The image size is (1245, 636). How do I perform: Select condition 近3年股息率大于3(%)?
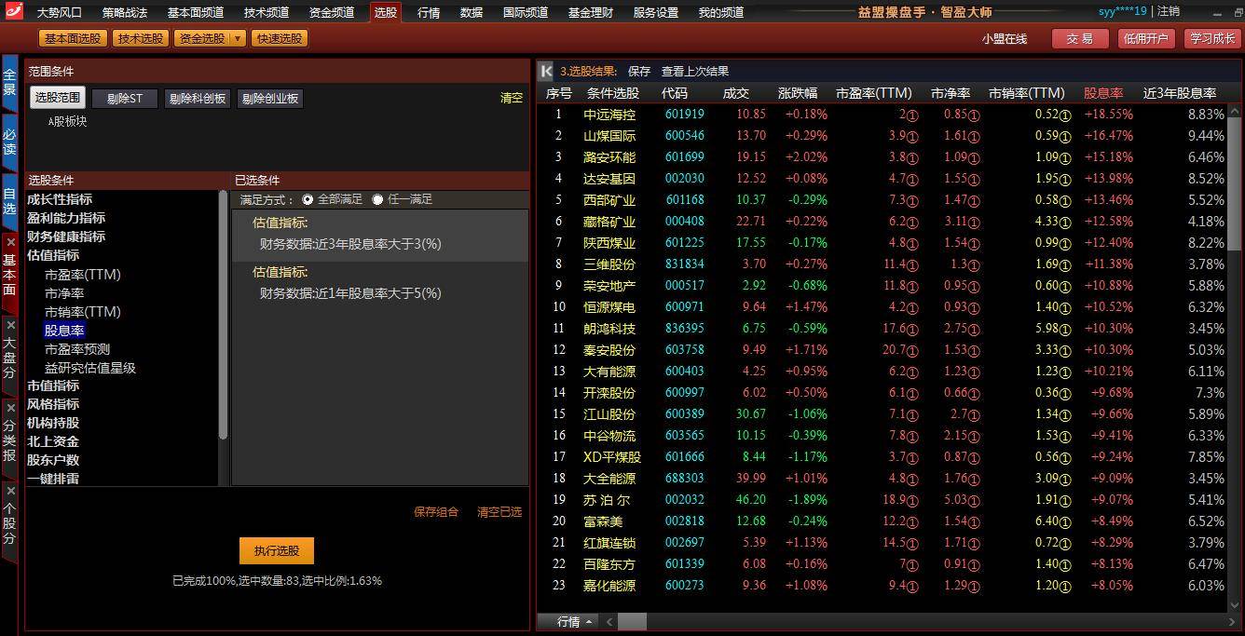click(x=350, y=244)
